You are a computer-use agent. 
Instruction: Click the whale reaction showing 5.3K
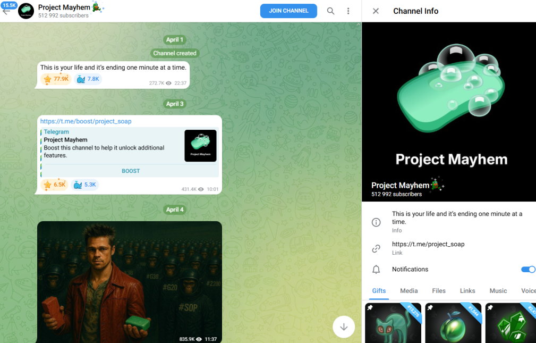point(85,185)
